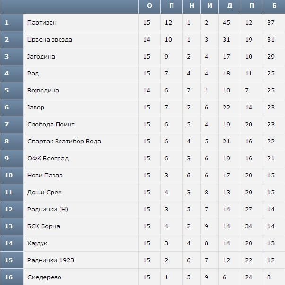
Task: Click Раднички 1923 team name
Action: tap(51, 260)
